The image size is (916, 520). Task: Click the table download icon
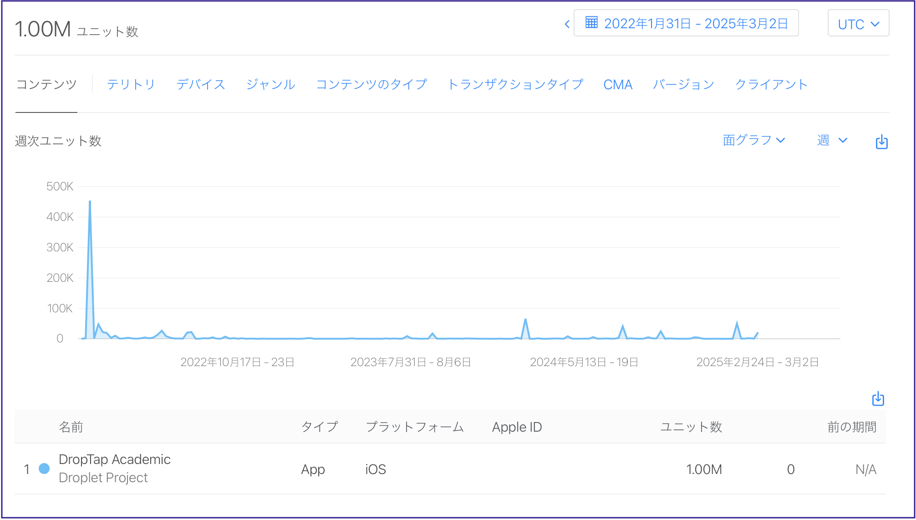(x=878, y=399)
